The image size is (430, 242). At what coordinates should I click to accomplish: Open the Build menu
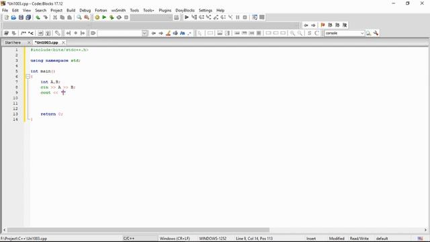(x=71, y=10)
